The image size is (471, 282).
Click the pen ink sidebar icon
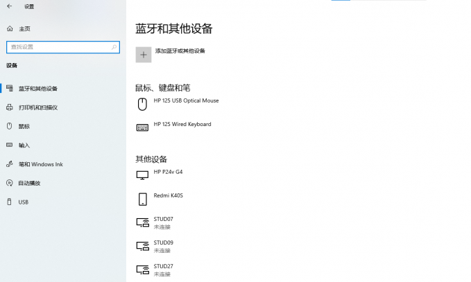(10, 164)
